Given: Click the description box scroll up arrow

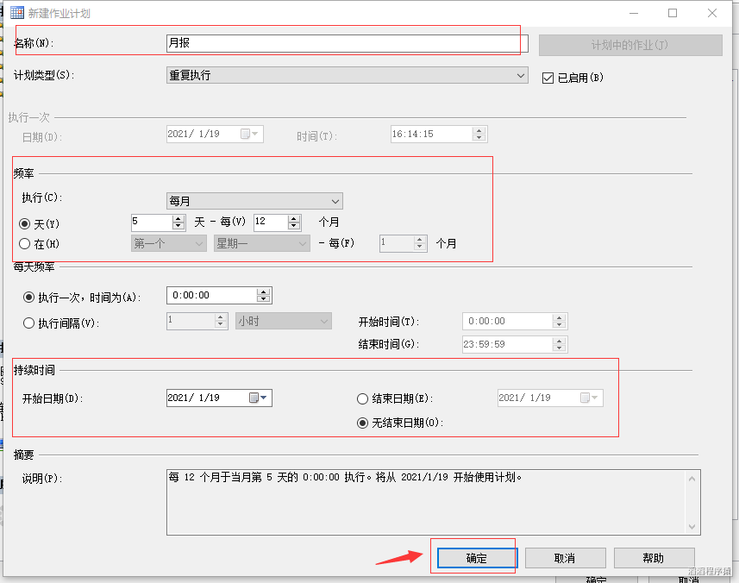Looking at the screenshot, I should 692,479.
